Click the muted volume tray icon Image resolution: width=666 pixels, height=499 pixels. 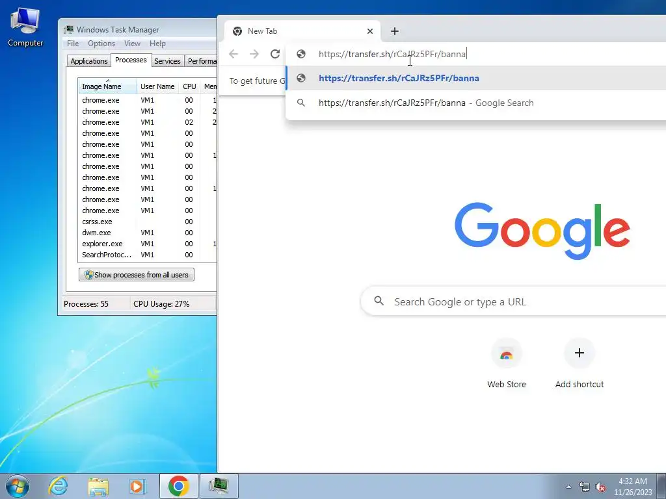(x=600, y=487)
